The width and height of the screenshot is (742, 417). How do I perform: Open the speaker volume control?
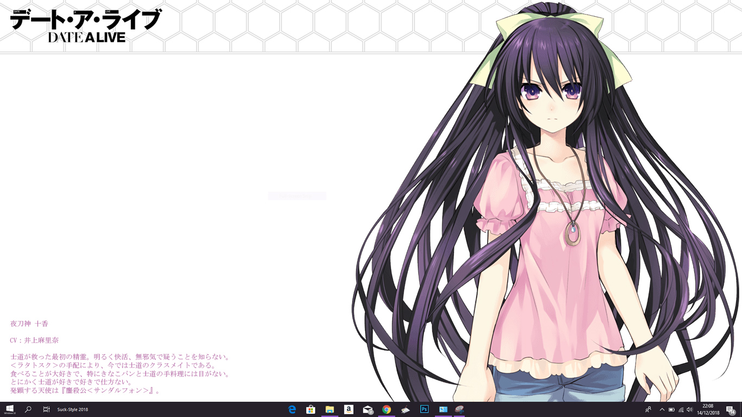click(x=690, y=409)
